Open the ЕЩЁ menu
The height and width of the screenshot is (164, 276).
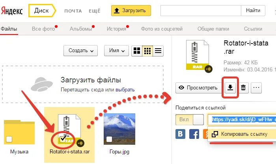coord(95,11)
